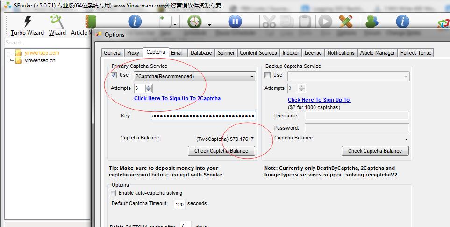The image size is (450, 227).
Task: Open the Content Sources tab
Action: coord(258,53)
